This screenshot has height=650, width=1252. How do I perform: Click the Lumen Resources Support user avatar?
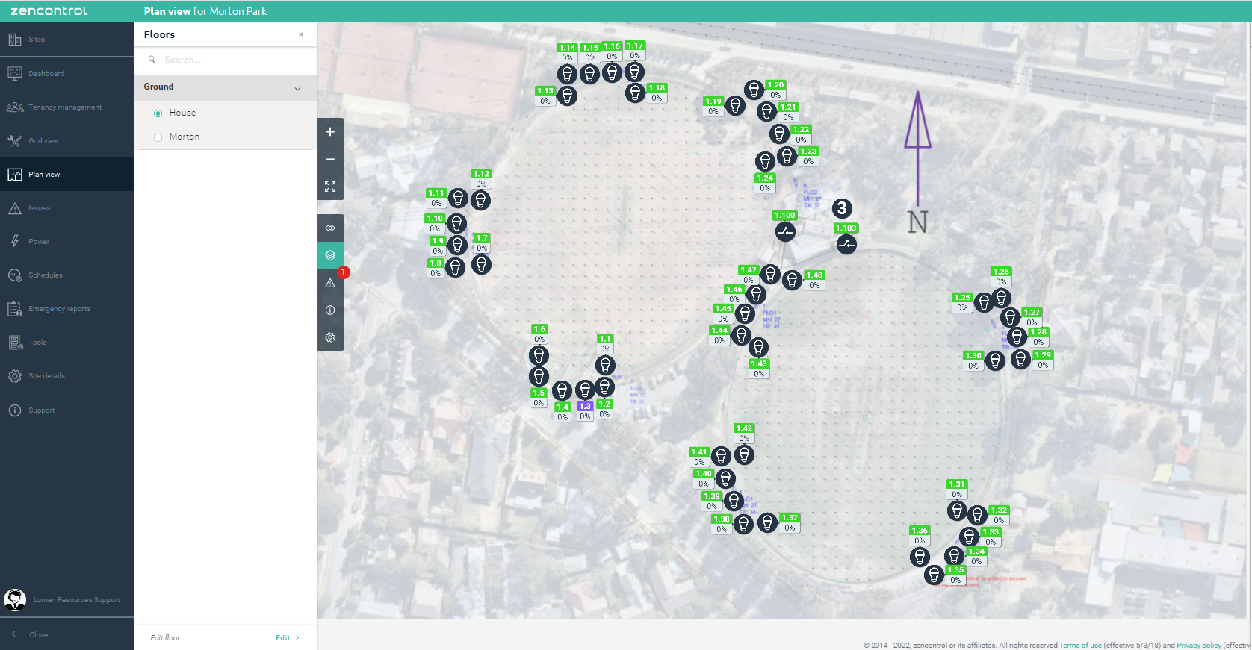[15, 599]
